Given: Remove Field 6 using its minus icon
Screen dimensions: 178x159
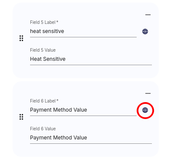Looking at the screenshot, I should click(x=148, y=93).
